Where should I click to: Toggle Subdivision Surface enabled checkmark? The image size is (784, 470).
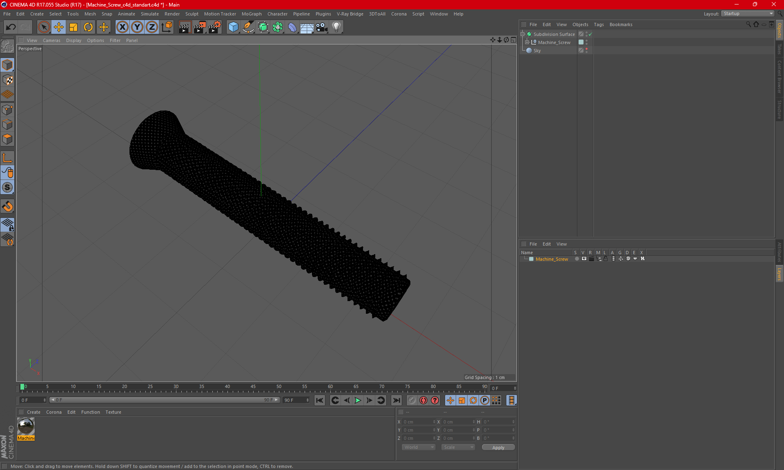tap(590, 34)
